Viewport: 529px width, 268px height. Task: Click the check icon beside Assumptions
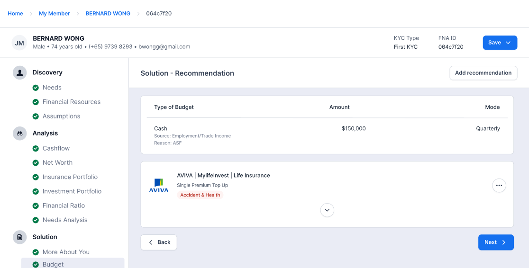36,116
